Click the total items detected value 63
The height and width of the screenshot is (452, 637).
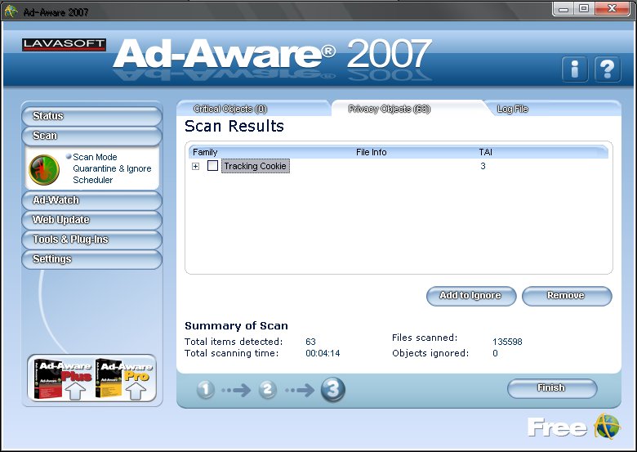310,342
